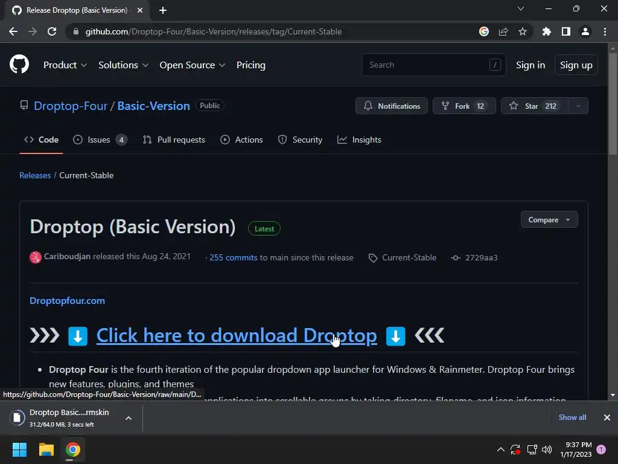
Task: Click the GitHub search field
Action: click(x=433, y=65)
